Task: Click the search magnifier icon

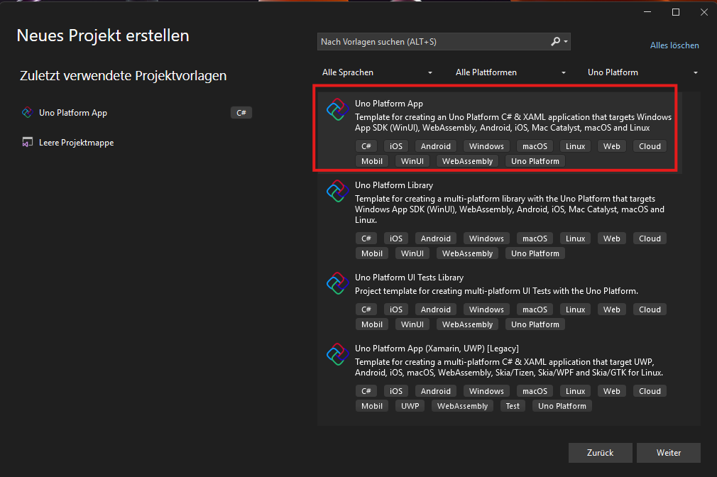Action: (x=556, y=42)
